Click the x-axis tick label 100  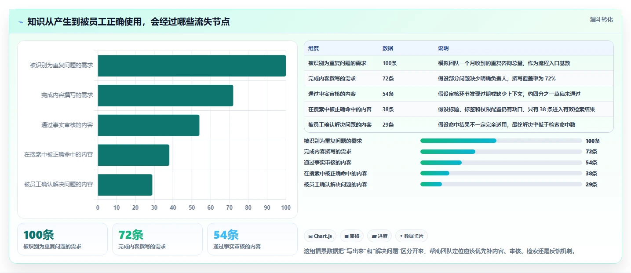tap(286, 207)
